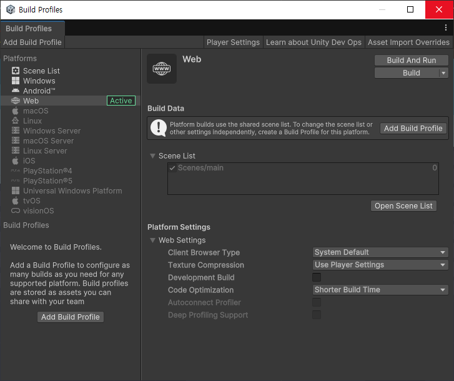Toggle the Deep Profiling Support checkbox
Image resolution: width=454 pixels, height=381 pixels.
pyautogui.click(x=317, y=315)
